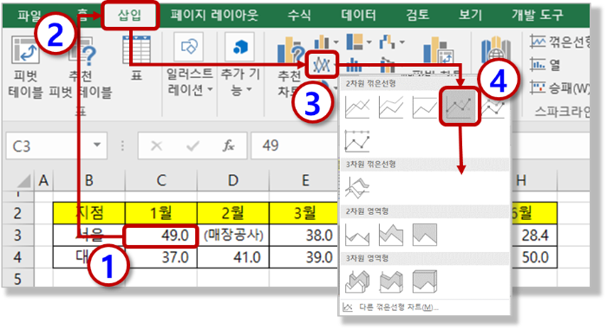Click the line chart insert icon
Screen dimensions: 607x330
[x=322, y=64]
